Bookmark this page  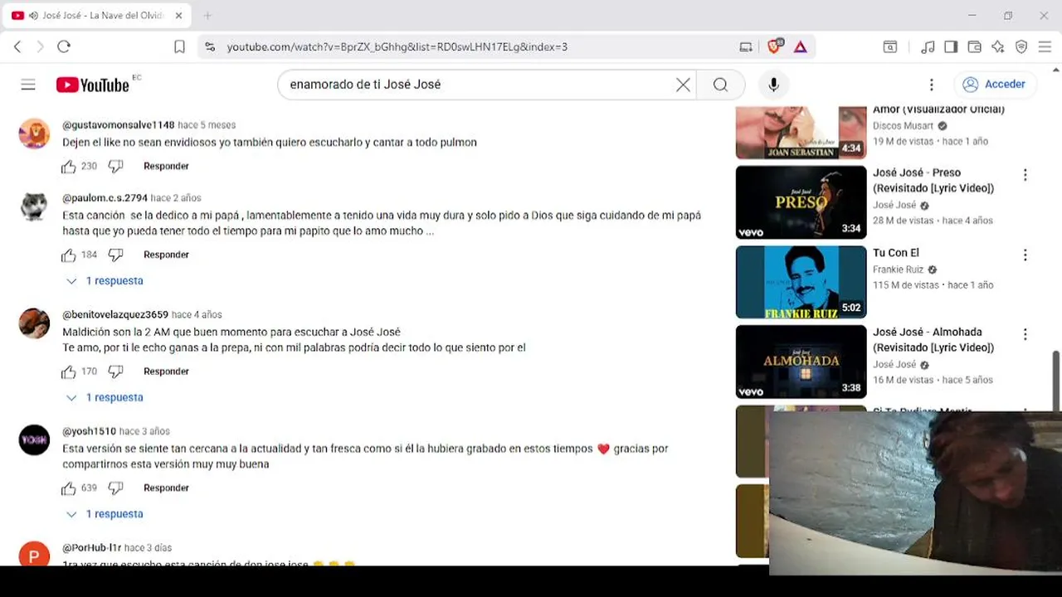click(x=179, y=47)
